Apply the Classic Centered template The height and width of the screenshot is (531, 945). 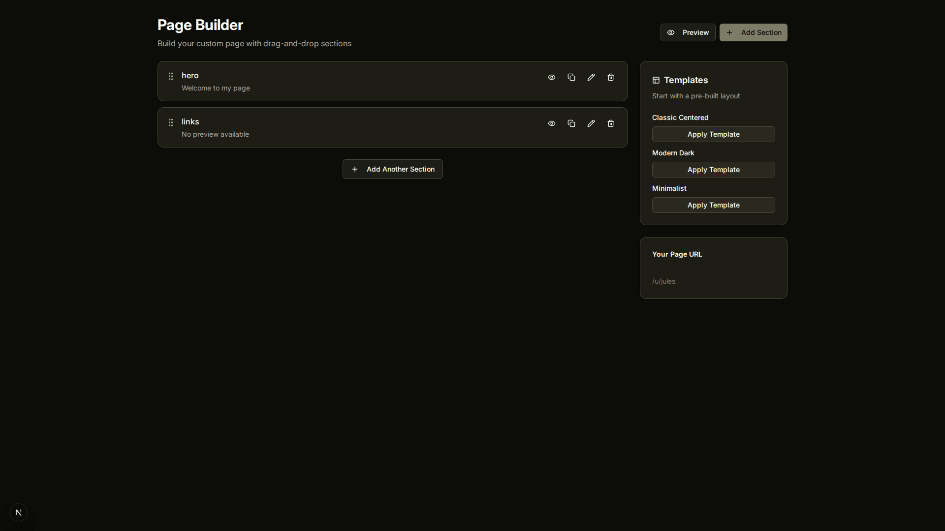pyautogui.click(x=713, y=134)
